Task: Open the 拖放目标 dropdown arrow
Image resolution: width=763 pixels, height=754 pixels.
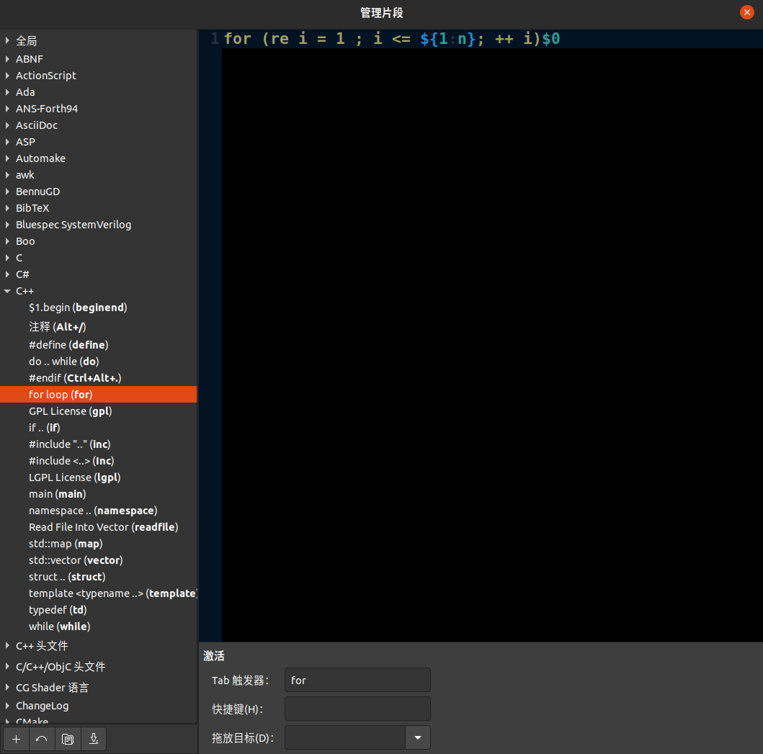Action: 417,737
